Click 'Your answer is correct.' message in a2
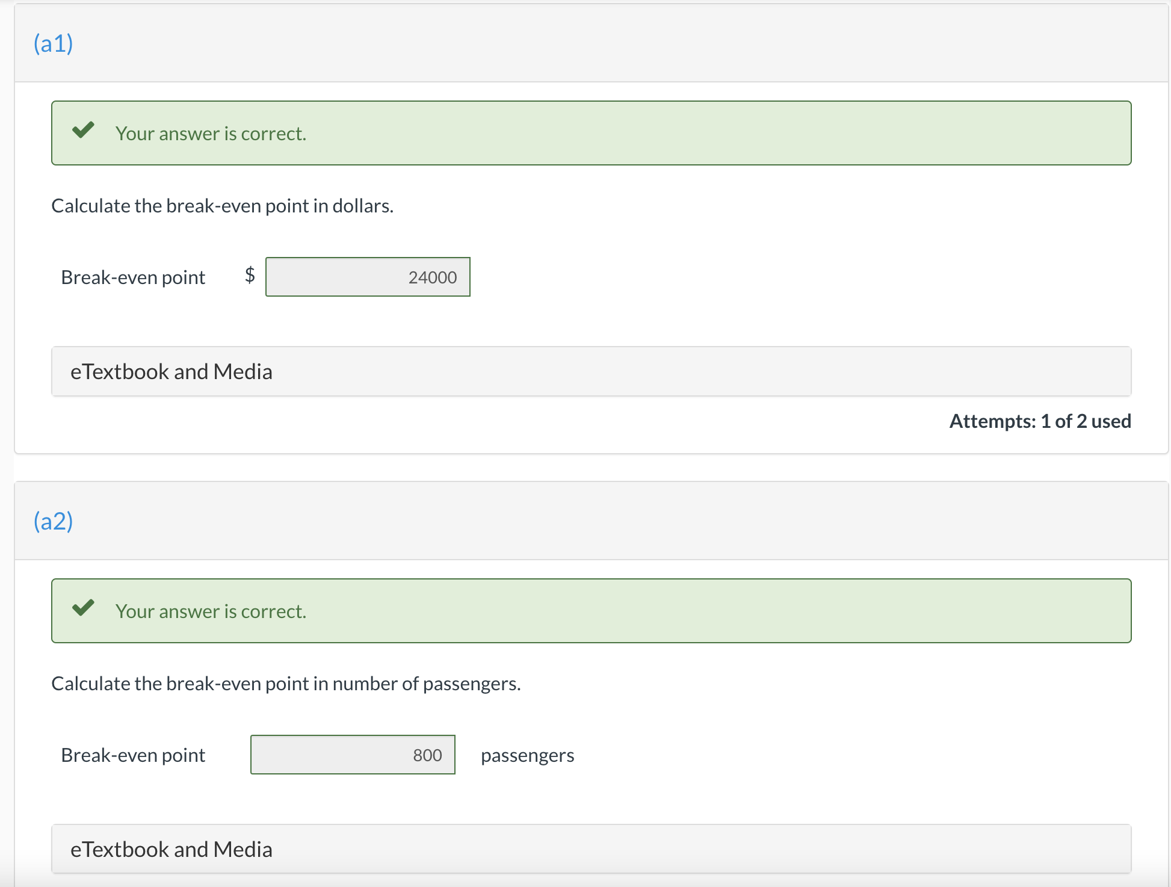Screen dimensions: 1171x887 (x=211, y=611)
